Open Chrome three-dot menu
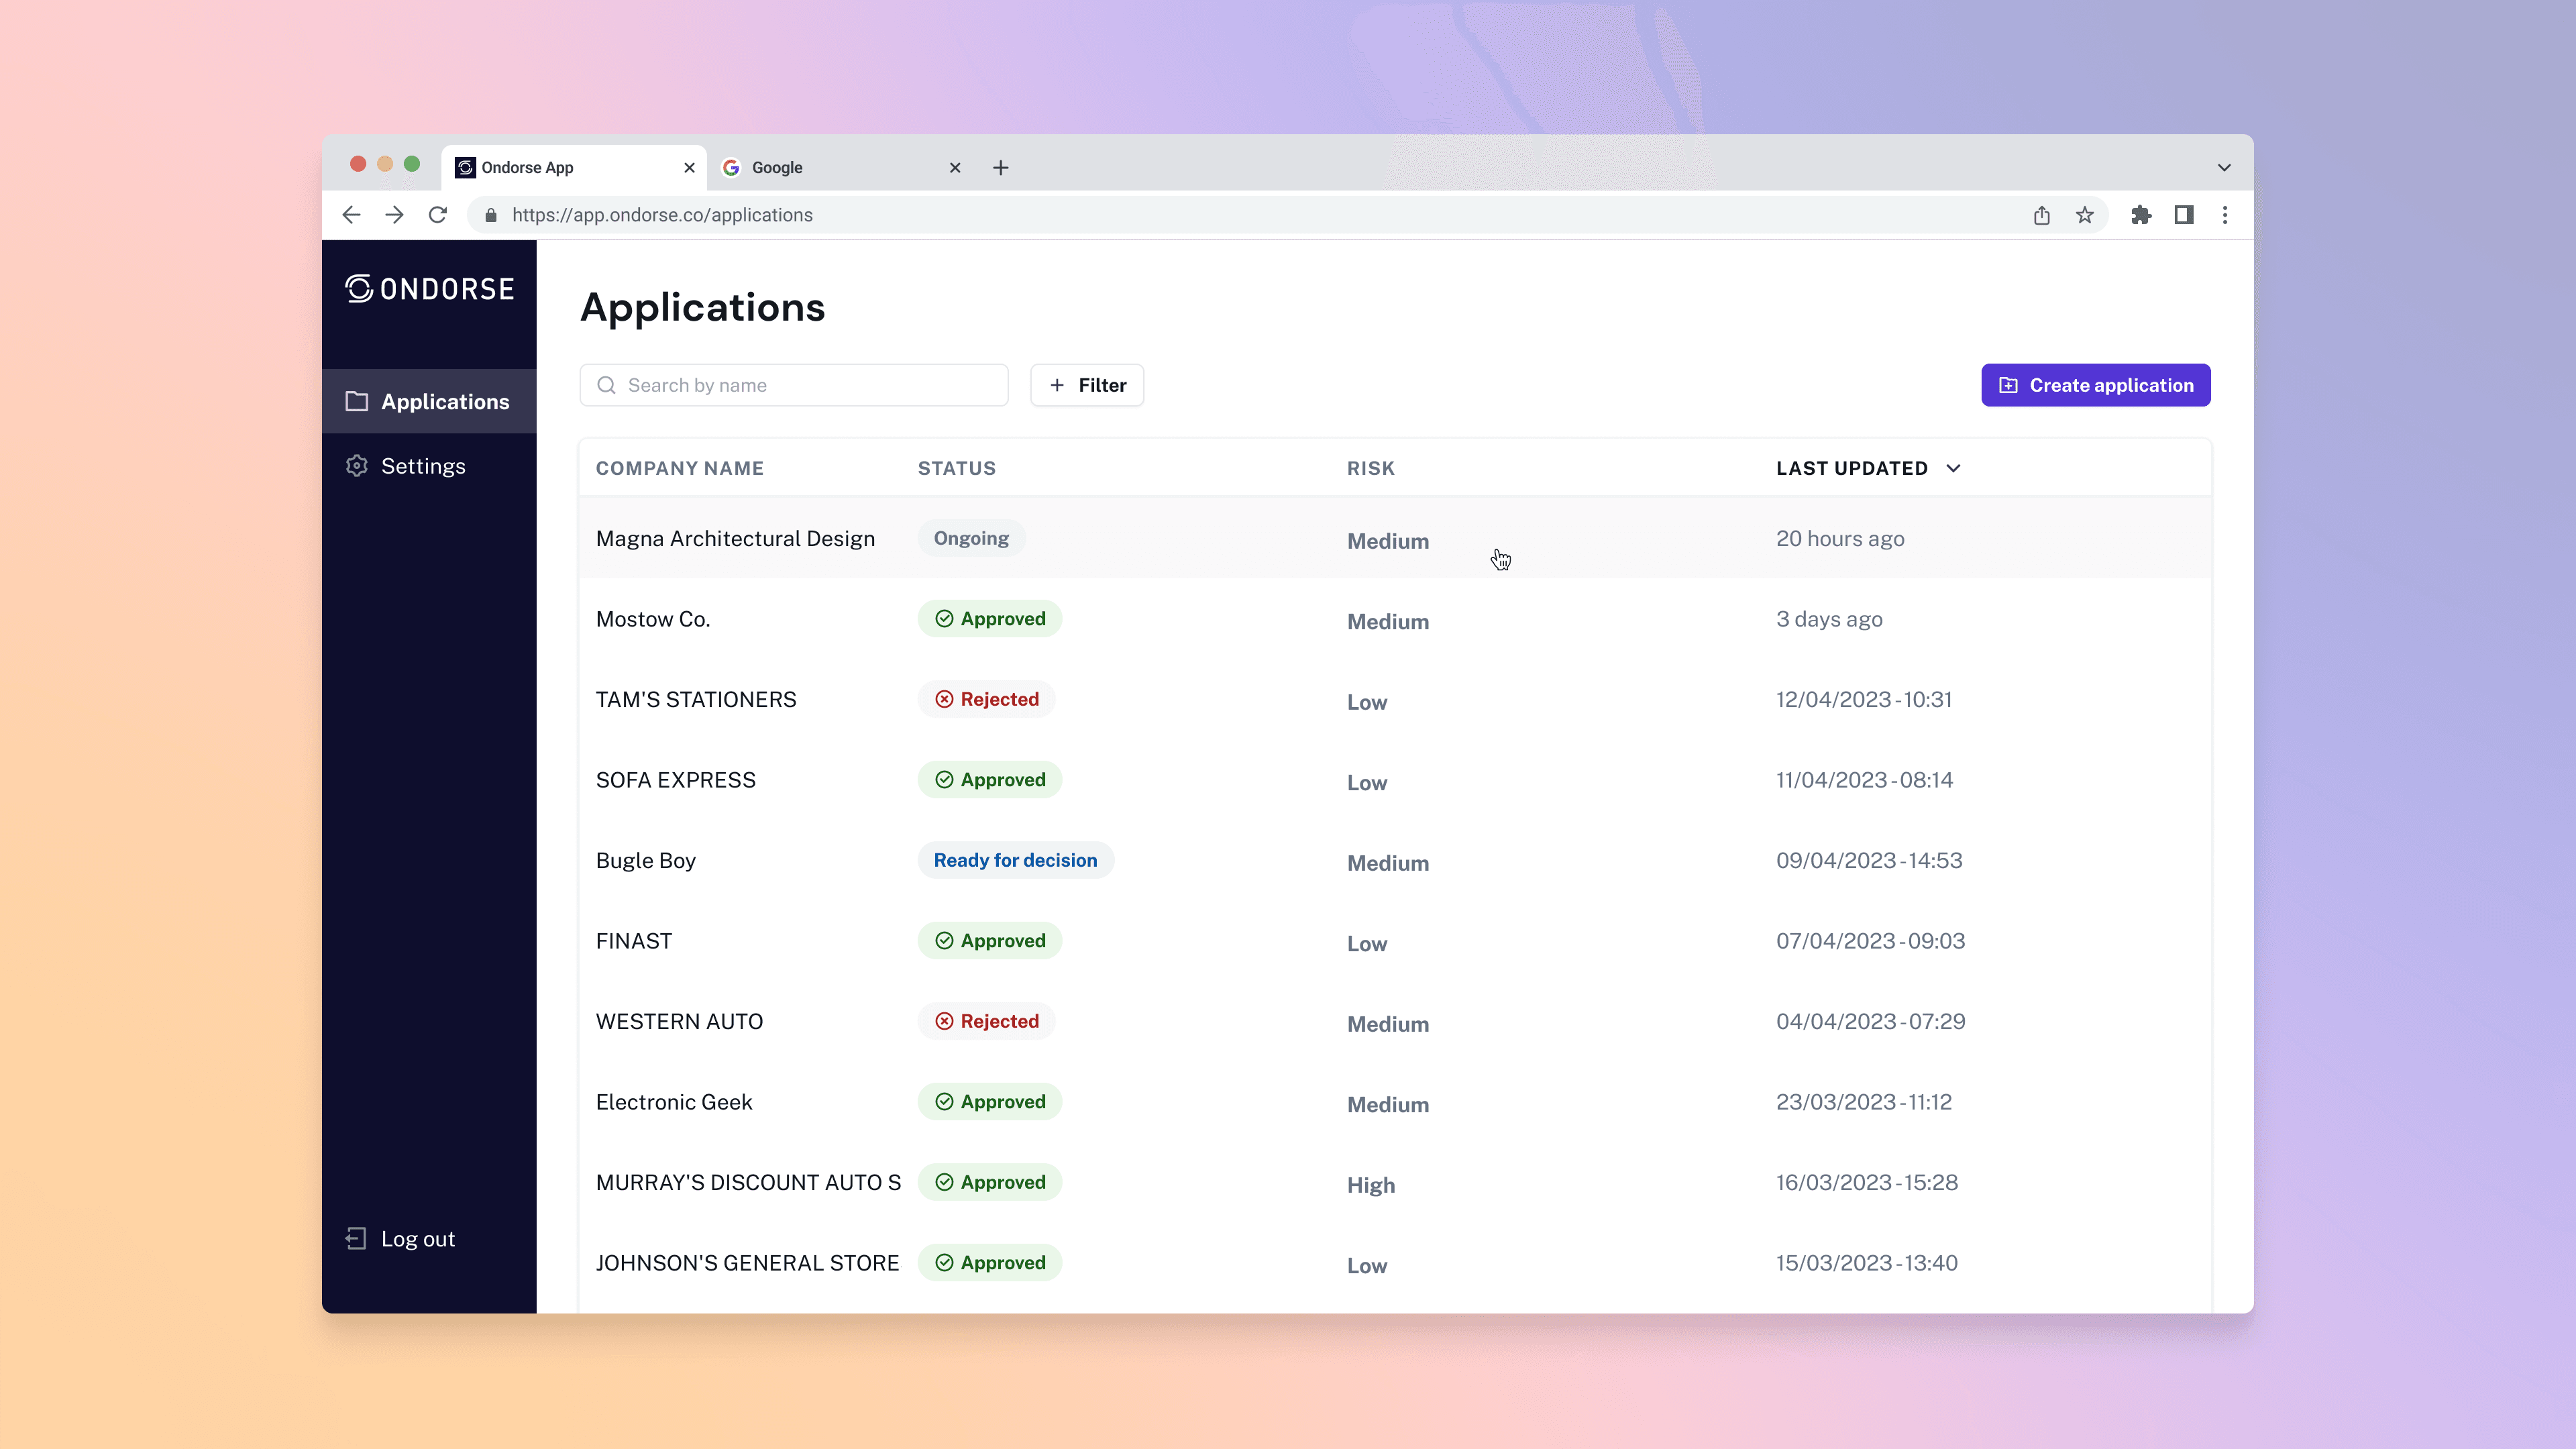2576x1449 pixels. (2224, 215)
